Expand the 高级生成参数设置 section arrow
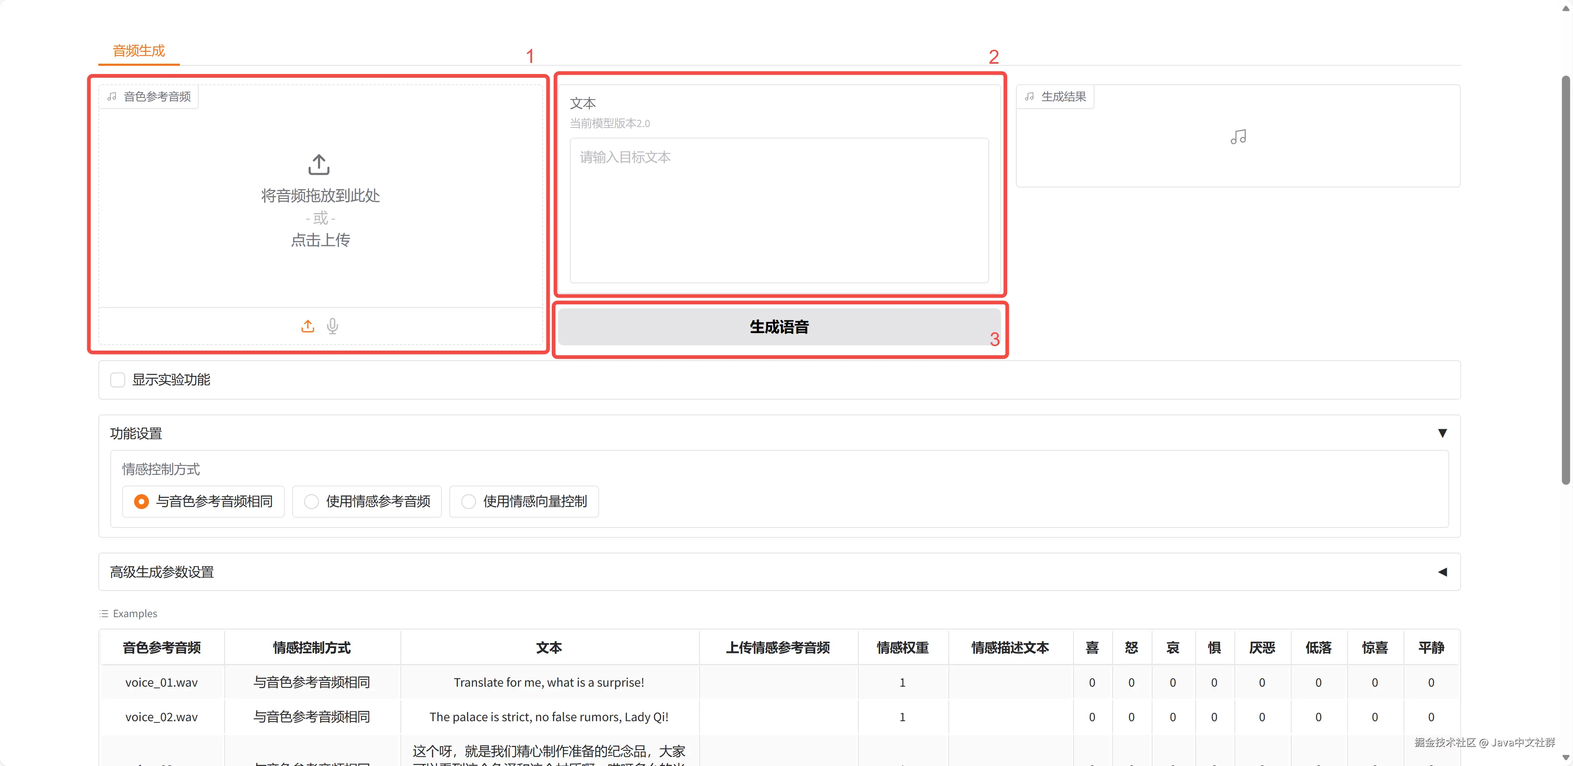The height and width of the screenshot is (766, 1573). (x=1442, y=572)
